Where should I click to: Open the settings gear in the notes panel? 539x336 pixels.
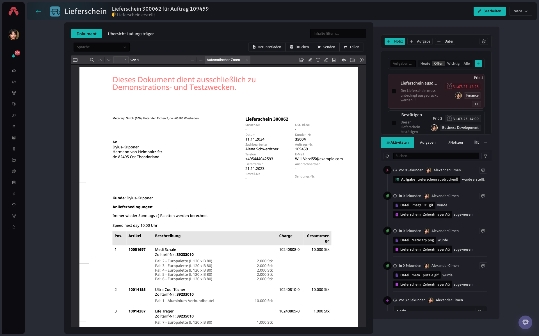pos(484,41)
